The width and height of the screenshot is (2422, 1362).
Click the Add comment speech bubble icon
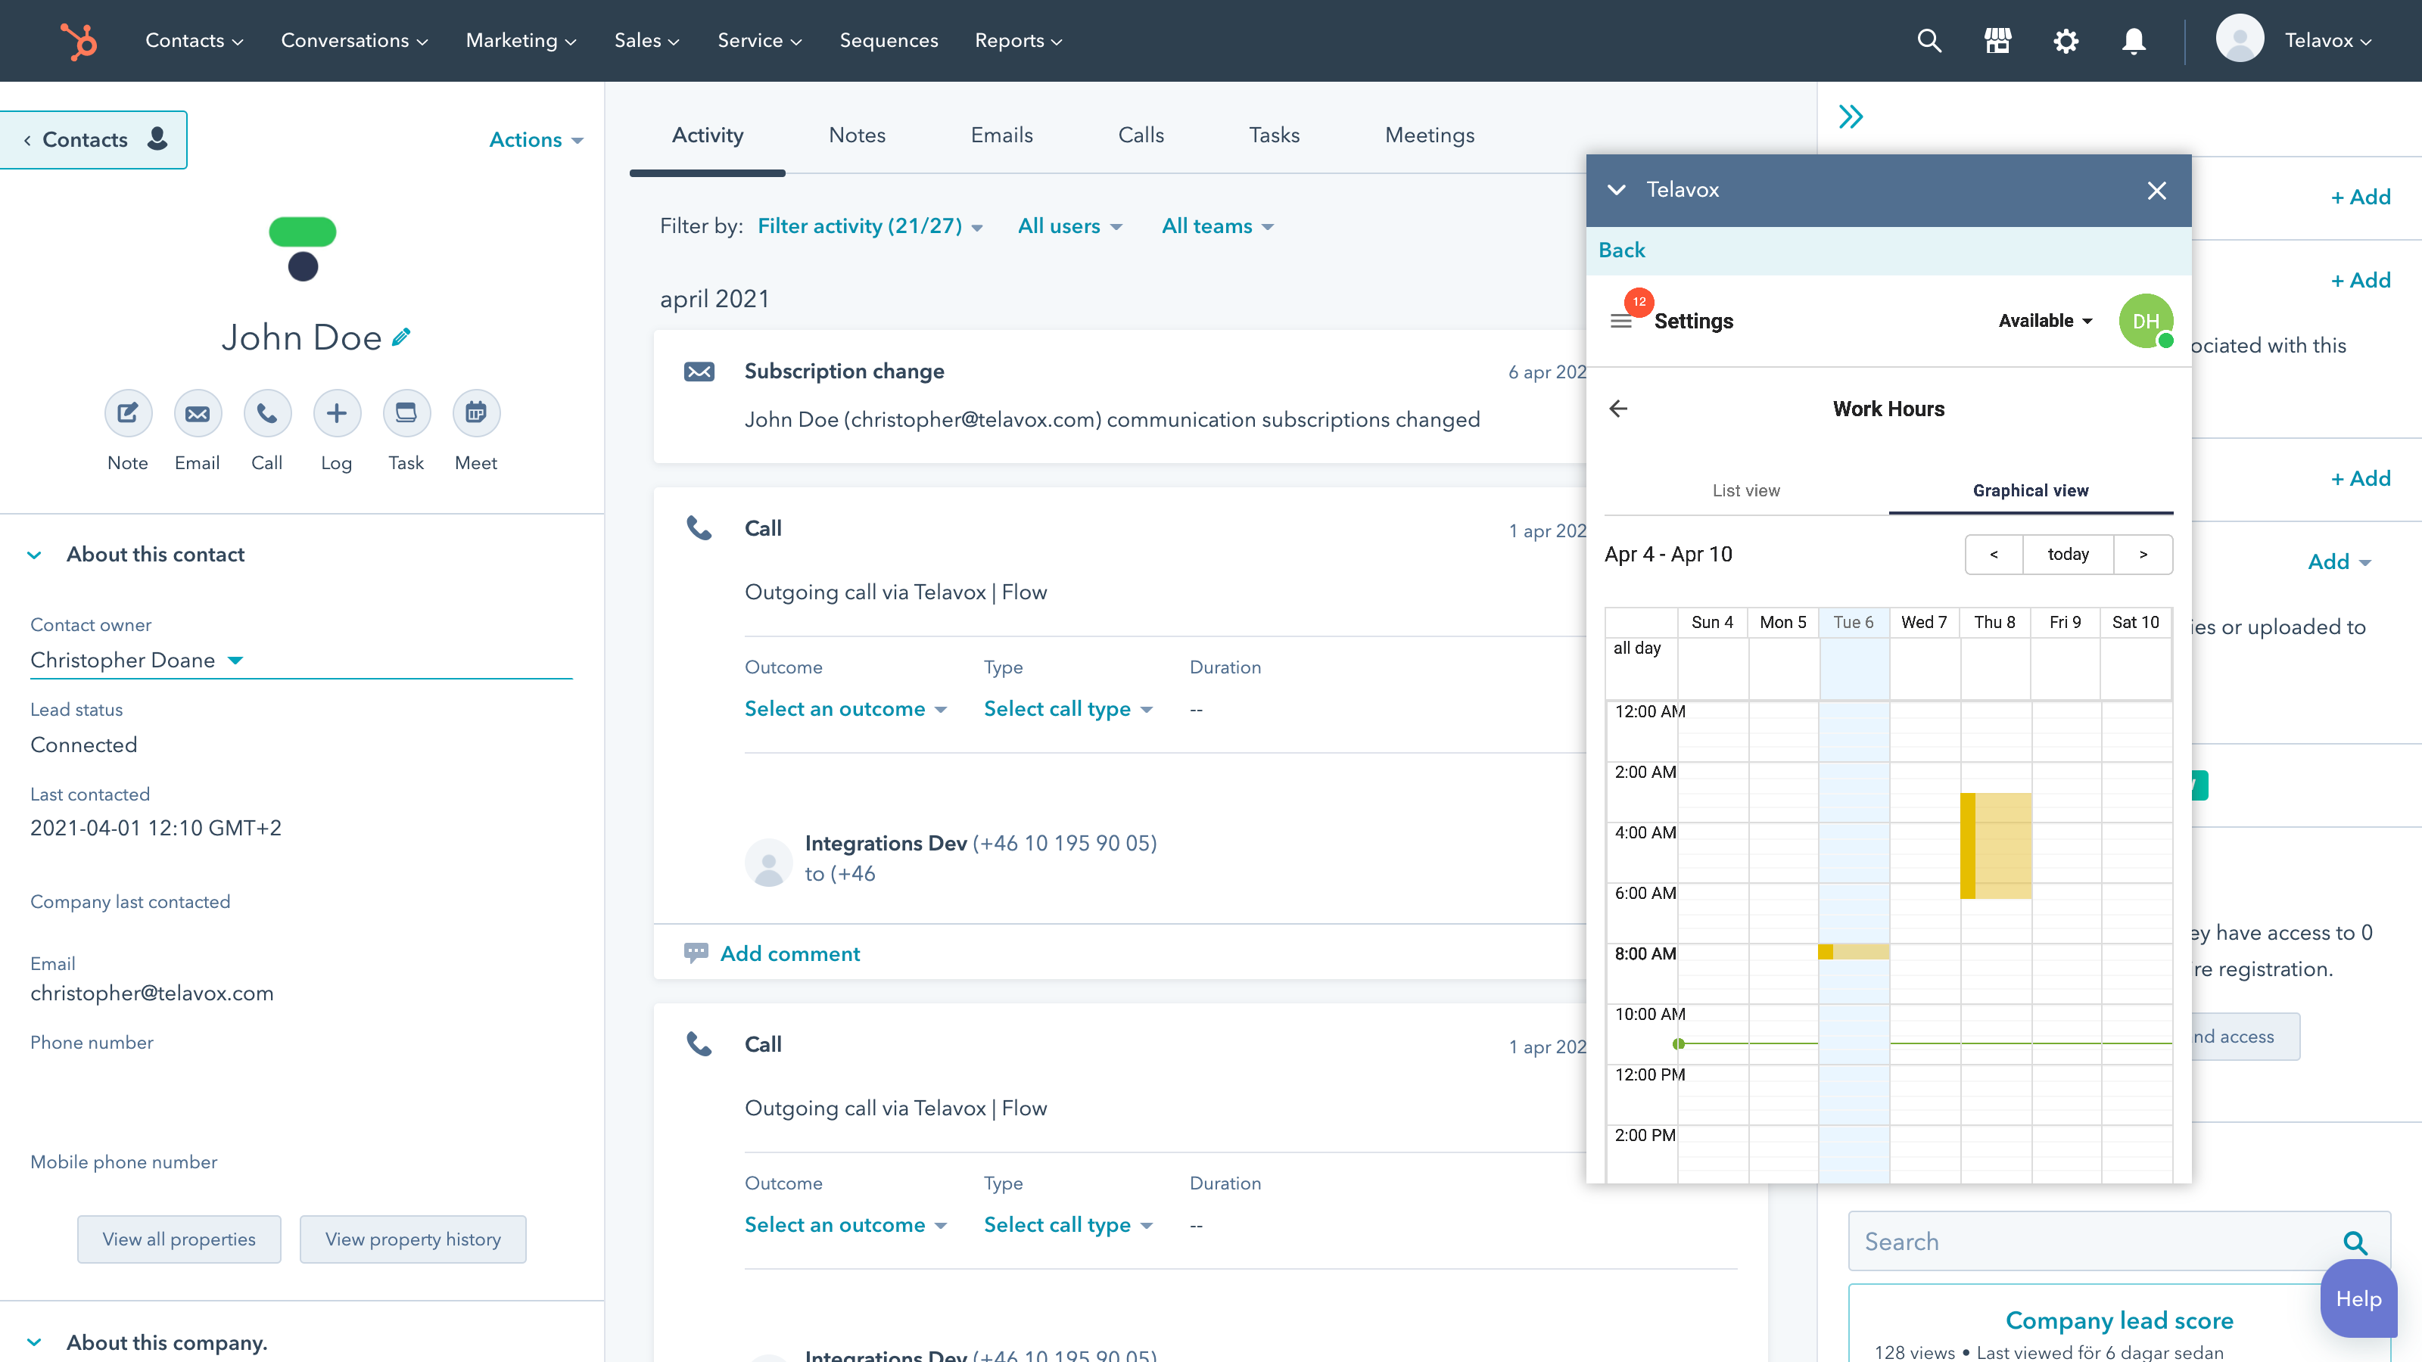click(696, 953)
